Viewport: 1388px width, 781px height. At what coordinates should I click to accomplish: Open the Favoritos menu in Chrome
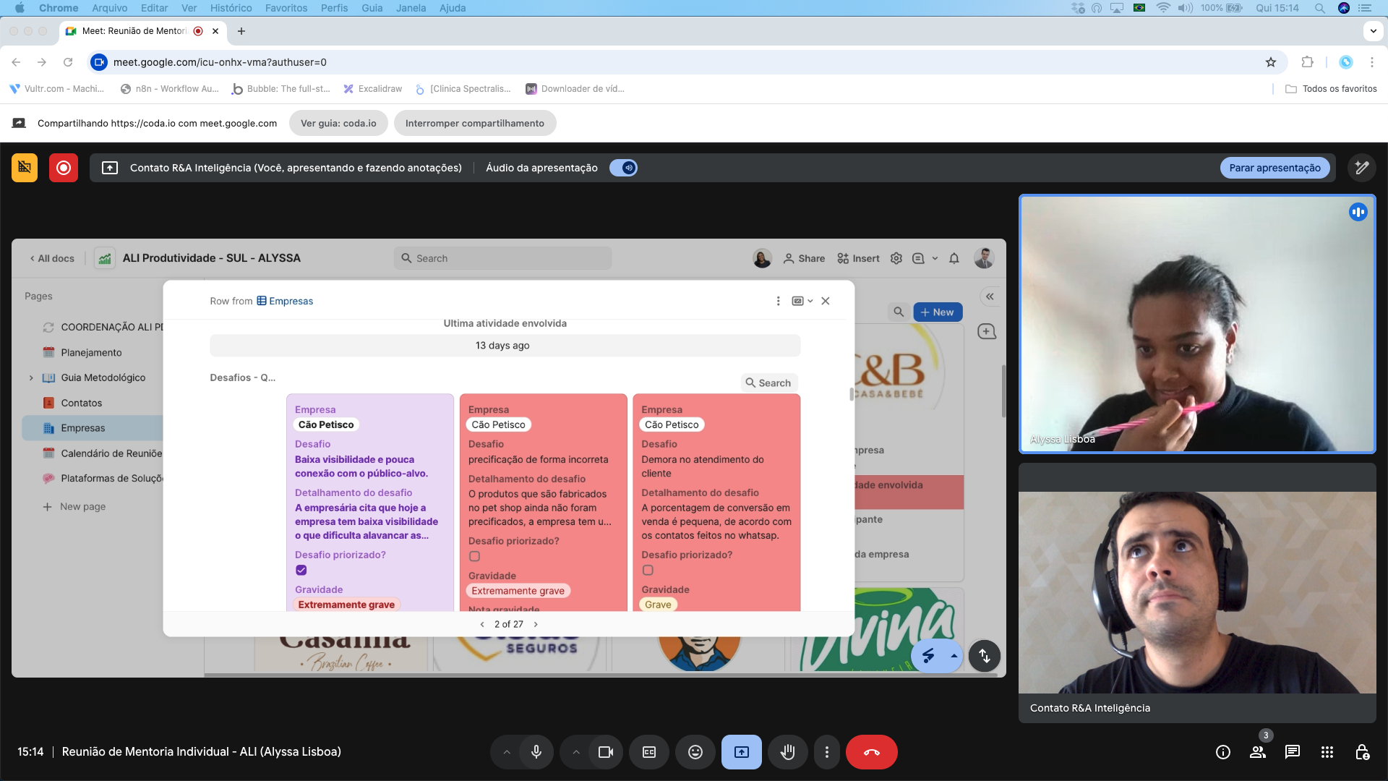[x=286, y=8]
